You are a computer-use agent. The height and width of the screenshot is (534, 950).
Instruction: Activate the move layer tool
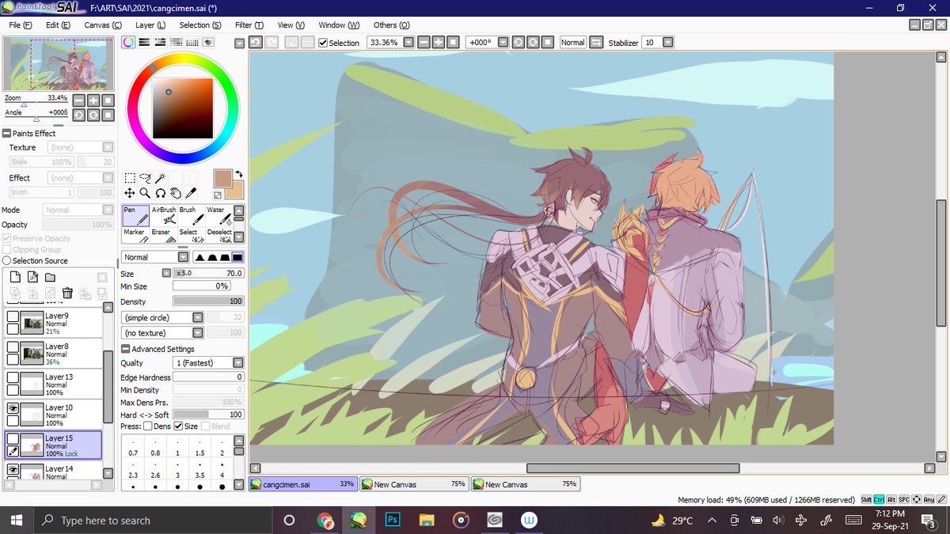[x=130, y=193]
